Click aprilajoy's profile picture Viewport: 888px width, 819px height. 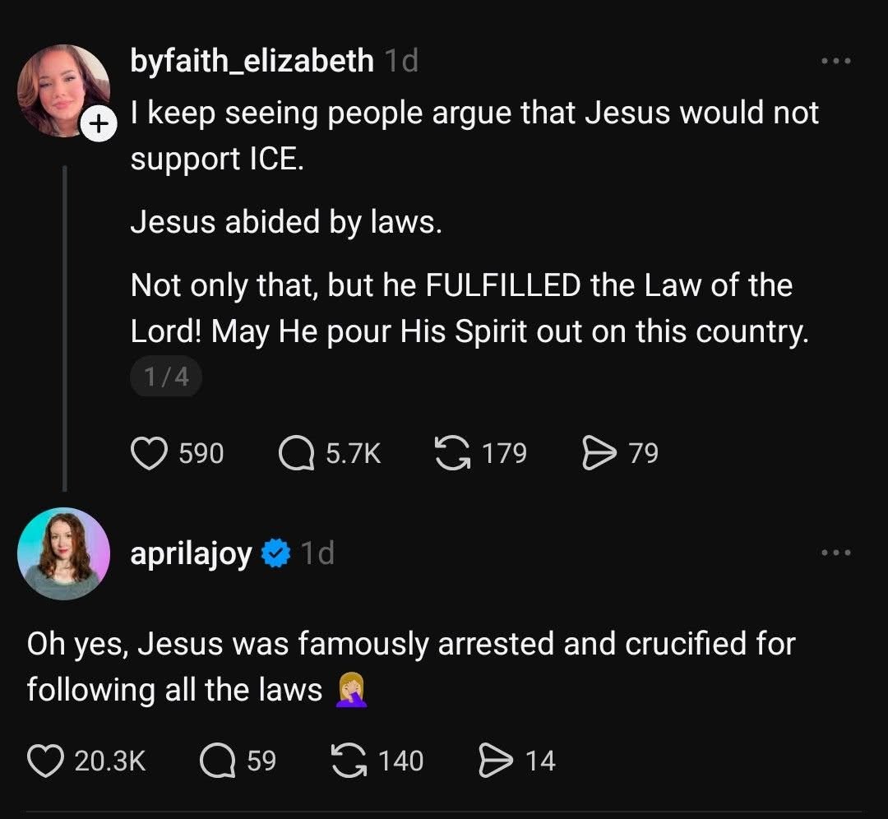(64, 553)
